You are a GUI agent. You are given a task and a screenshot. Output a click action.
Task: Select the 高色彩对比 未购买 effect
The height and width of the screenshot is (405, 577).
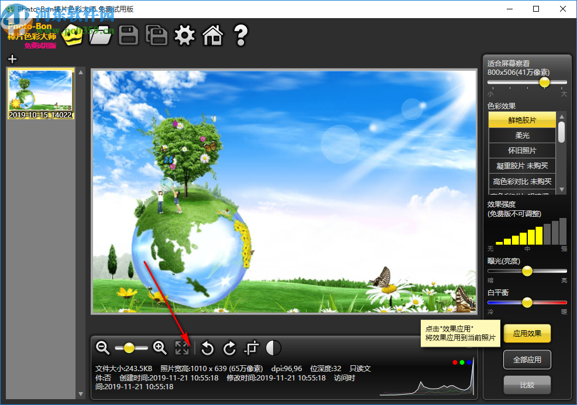522,182
